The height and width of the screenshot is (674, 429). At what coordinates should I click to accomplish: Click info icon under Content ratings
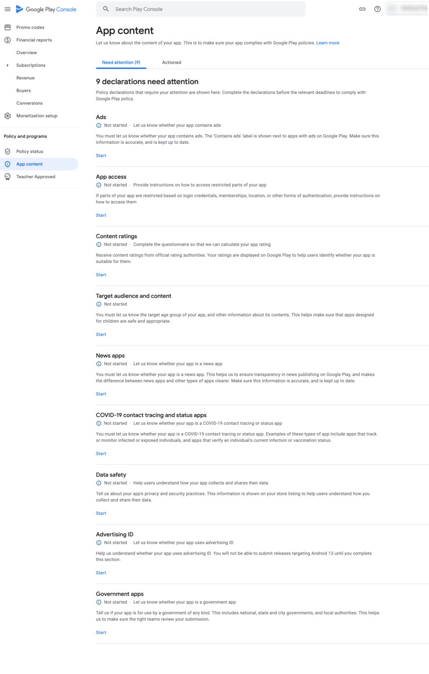[x=99, y=245]
